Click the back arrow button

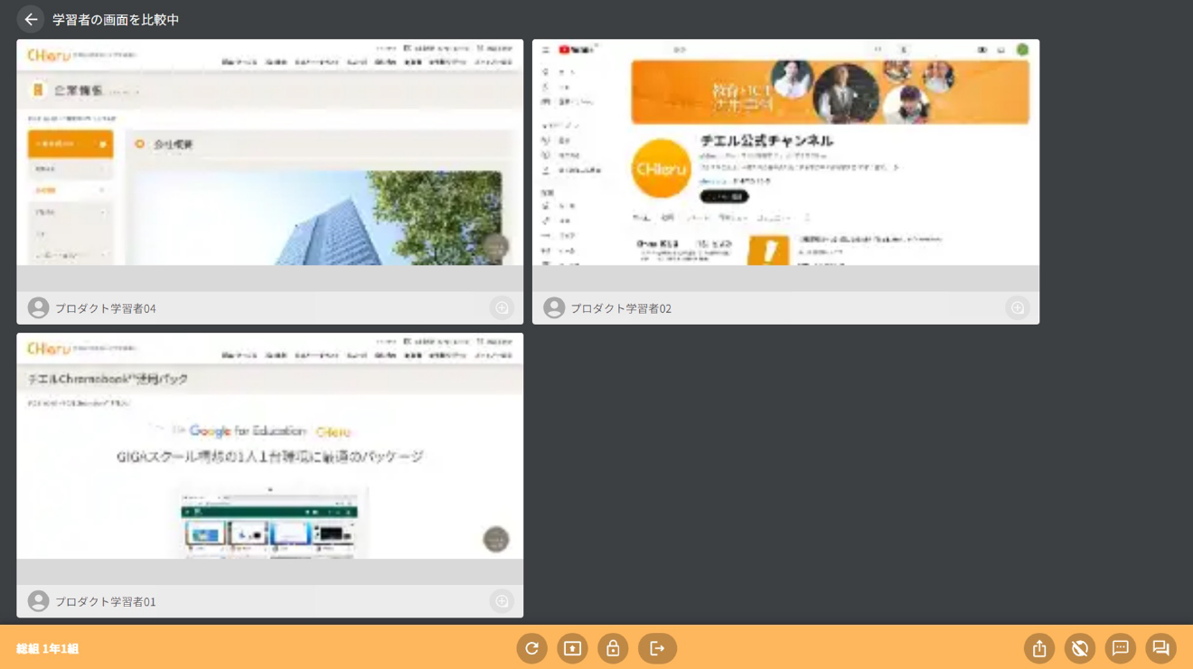click(x=31, y=19)
